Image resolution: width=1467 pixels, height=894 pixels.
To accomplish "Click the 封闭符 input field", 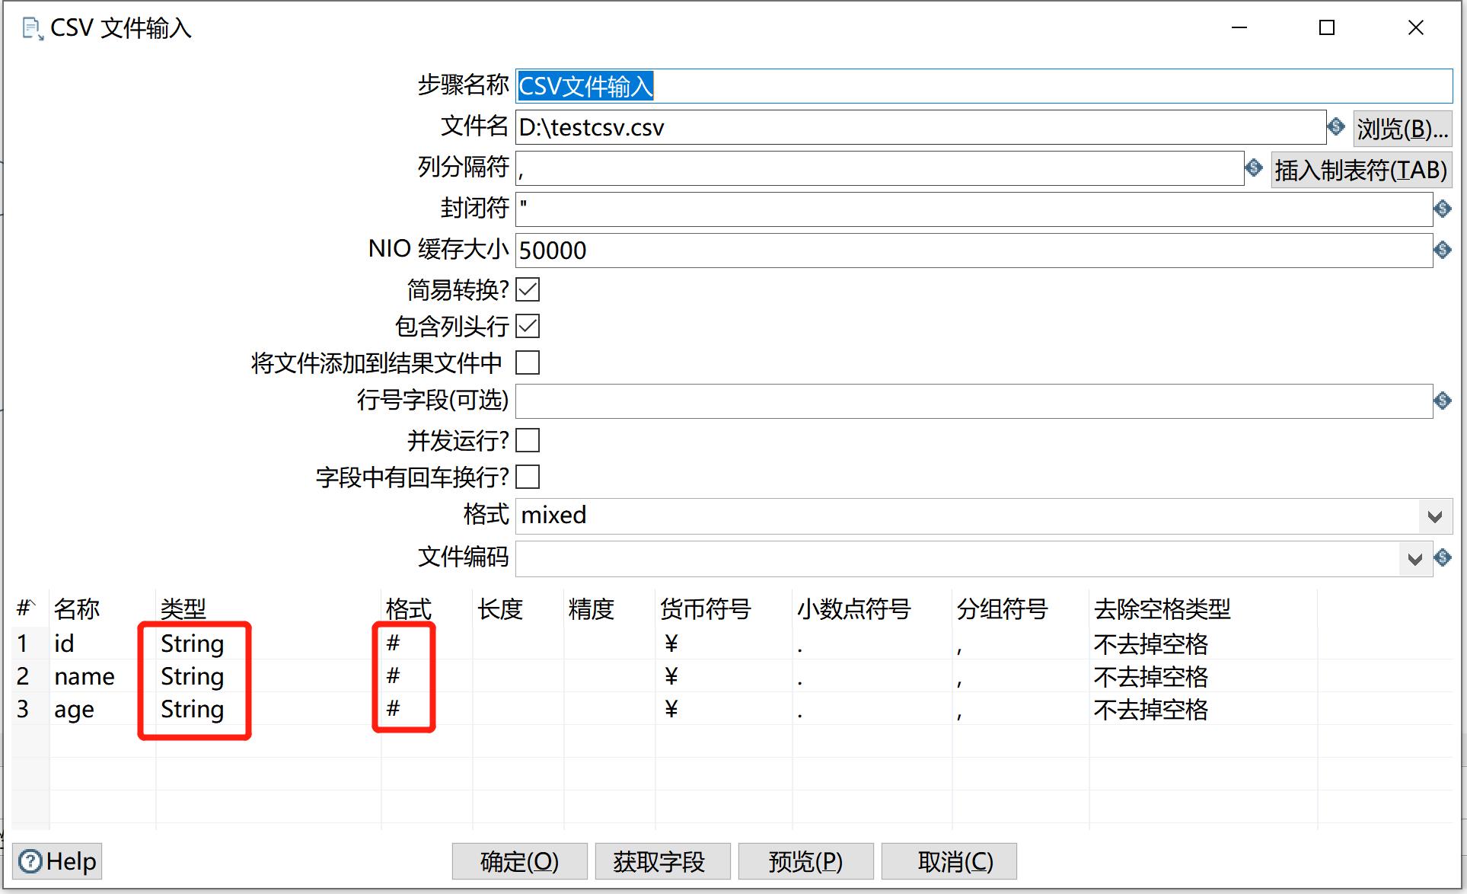I will [x=974, y=209].
